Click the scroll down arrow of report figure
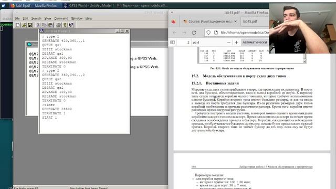This screenshot has width=336, height=189. (x=304, y=61)
